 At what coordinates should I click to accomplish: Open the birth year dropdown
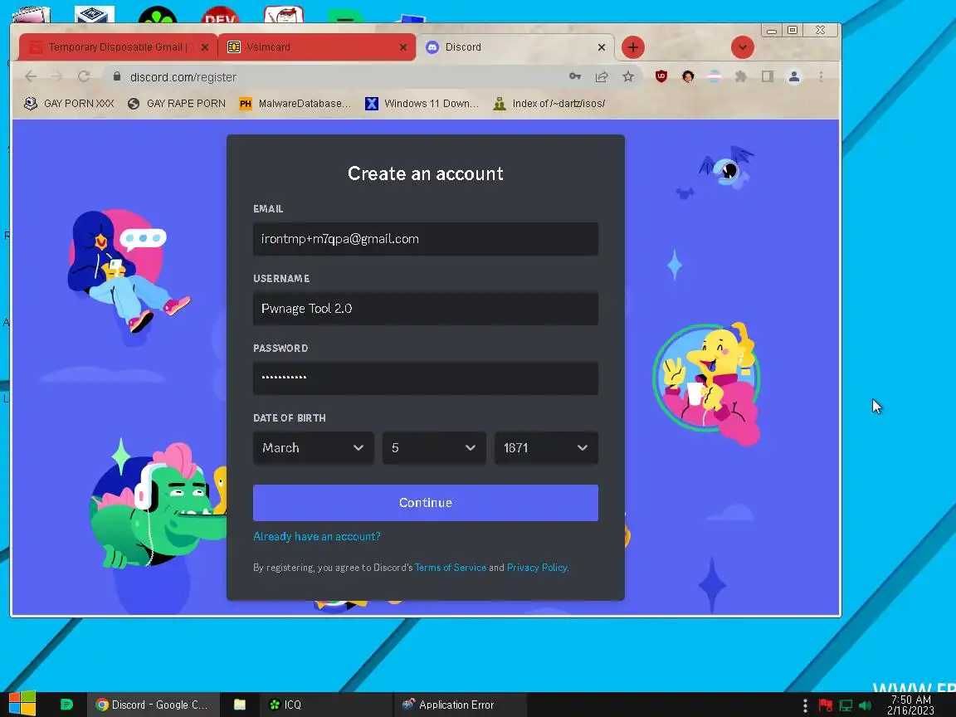[546, 448]
